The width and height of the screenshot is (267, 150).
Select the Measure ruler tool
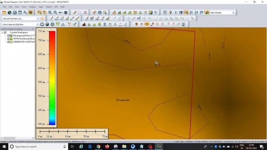coord(94,12)
